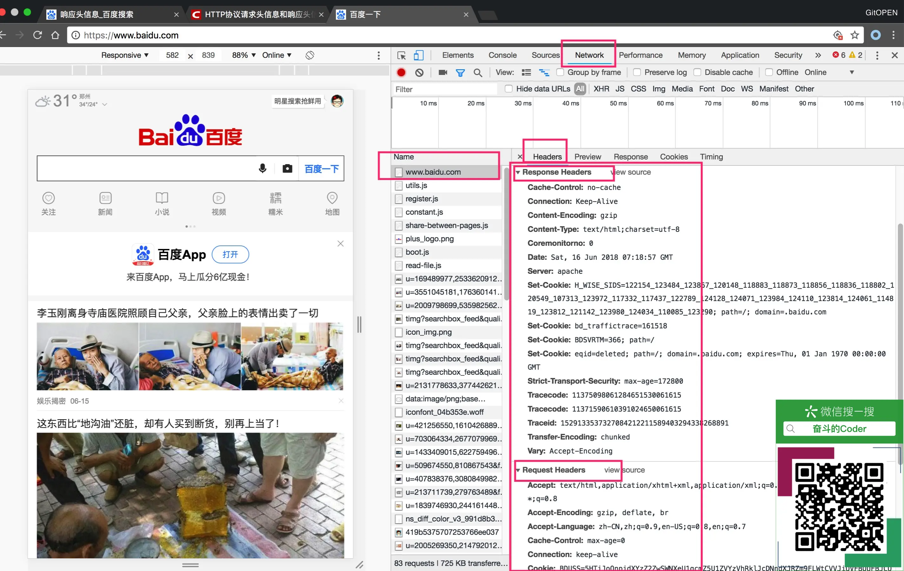Open the 88% zoom level dropdown
Viewport: 904px width, 571px height.
coord(244,55)
